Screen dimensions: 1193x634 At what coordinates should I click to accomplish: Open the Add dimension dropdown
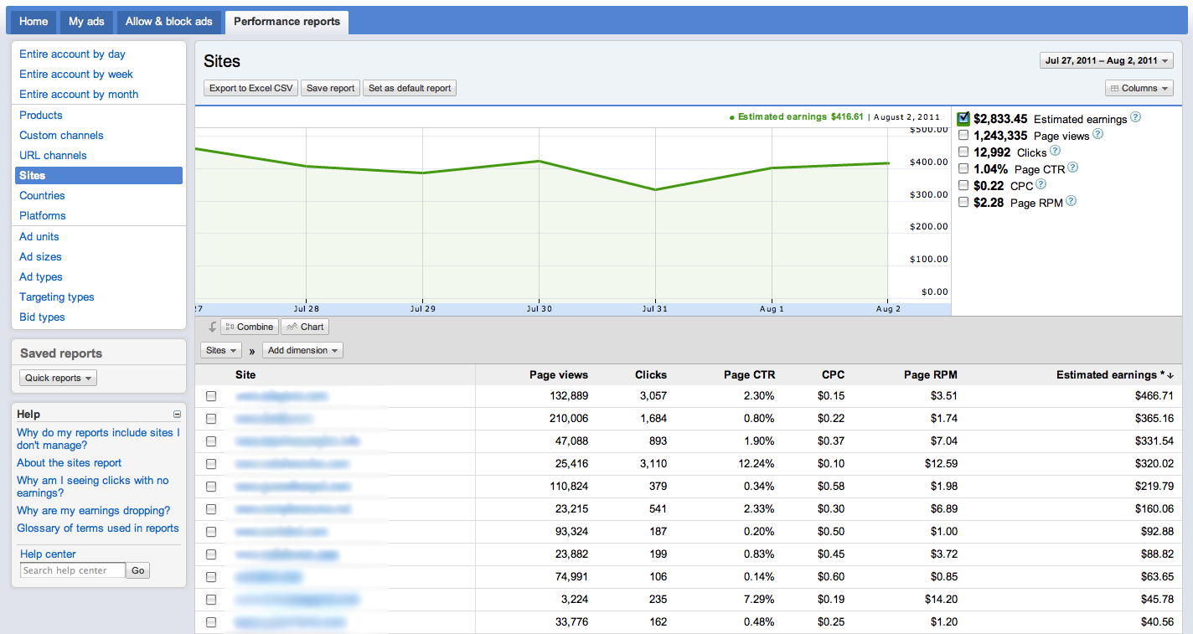click(302, 350)
